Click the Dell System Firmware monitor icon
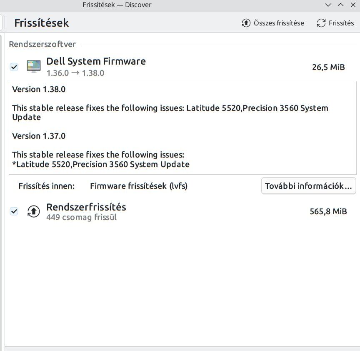Image resolution: width=360 pixels, height=351 pixels. (33, 67)
